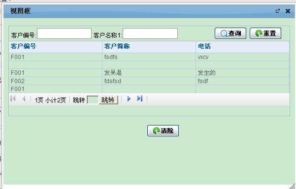Go to the last page arrow
The image size is (296, 189).
pos(140,98)
